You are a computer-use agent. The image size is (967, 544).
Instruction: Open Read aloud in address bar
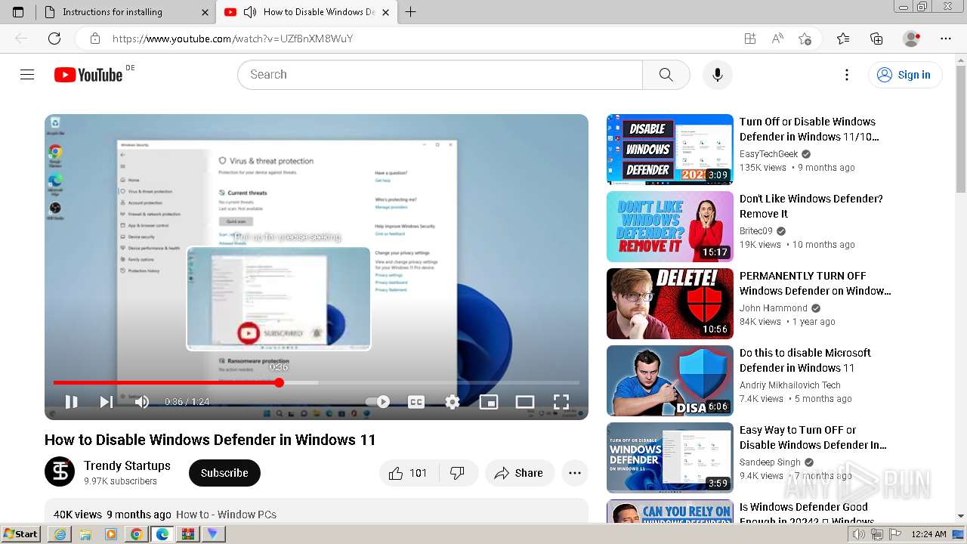pyautogui.click(x=777, y=39)
